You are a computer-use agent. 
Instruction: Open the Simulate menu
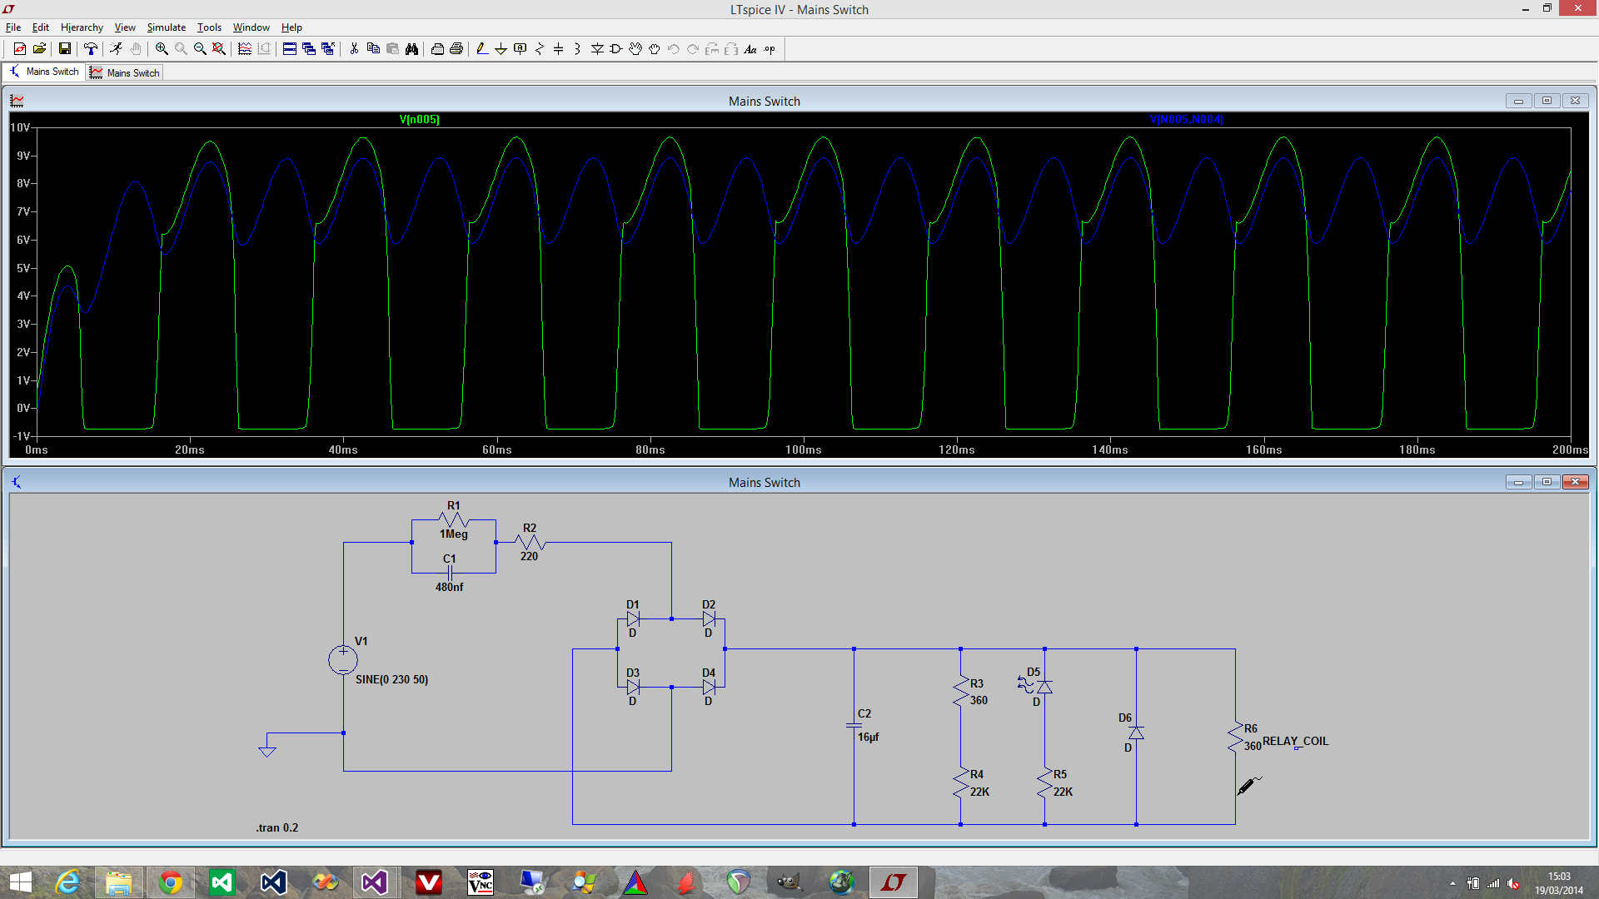click(x=166, y=27)
